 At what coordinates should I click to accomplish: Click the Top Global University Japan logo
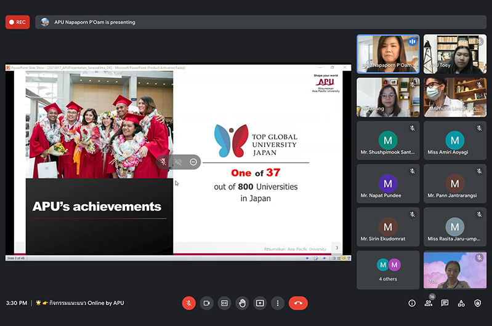(x=256, y=141)
